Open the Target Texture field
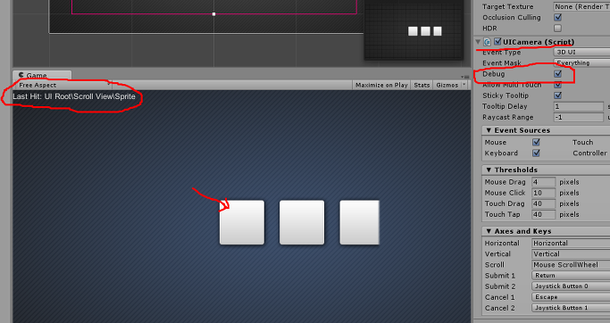The width and height of the screenshot is (610, 323). point(581,6)
